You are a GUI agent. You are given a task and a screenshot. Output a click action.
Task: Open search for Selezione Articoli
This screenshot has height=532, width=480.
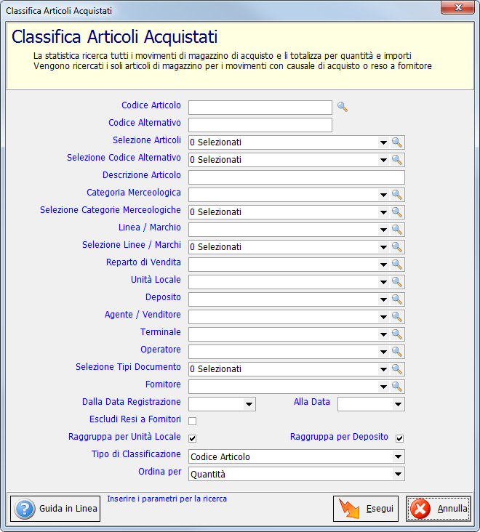click(397, 142)
